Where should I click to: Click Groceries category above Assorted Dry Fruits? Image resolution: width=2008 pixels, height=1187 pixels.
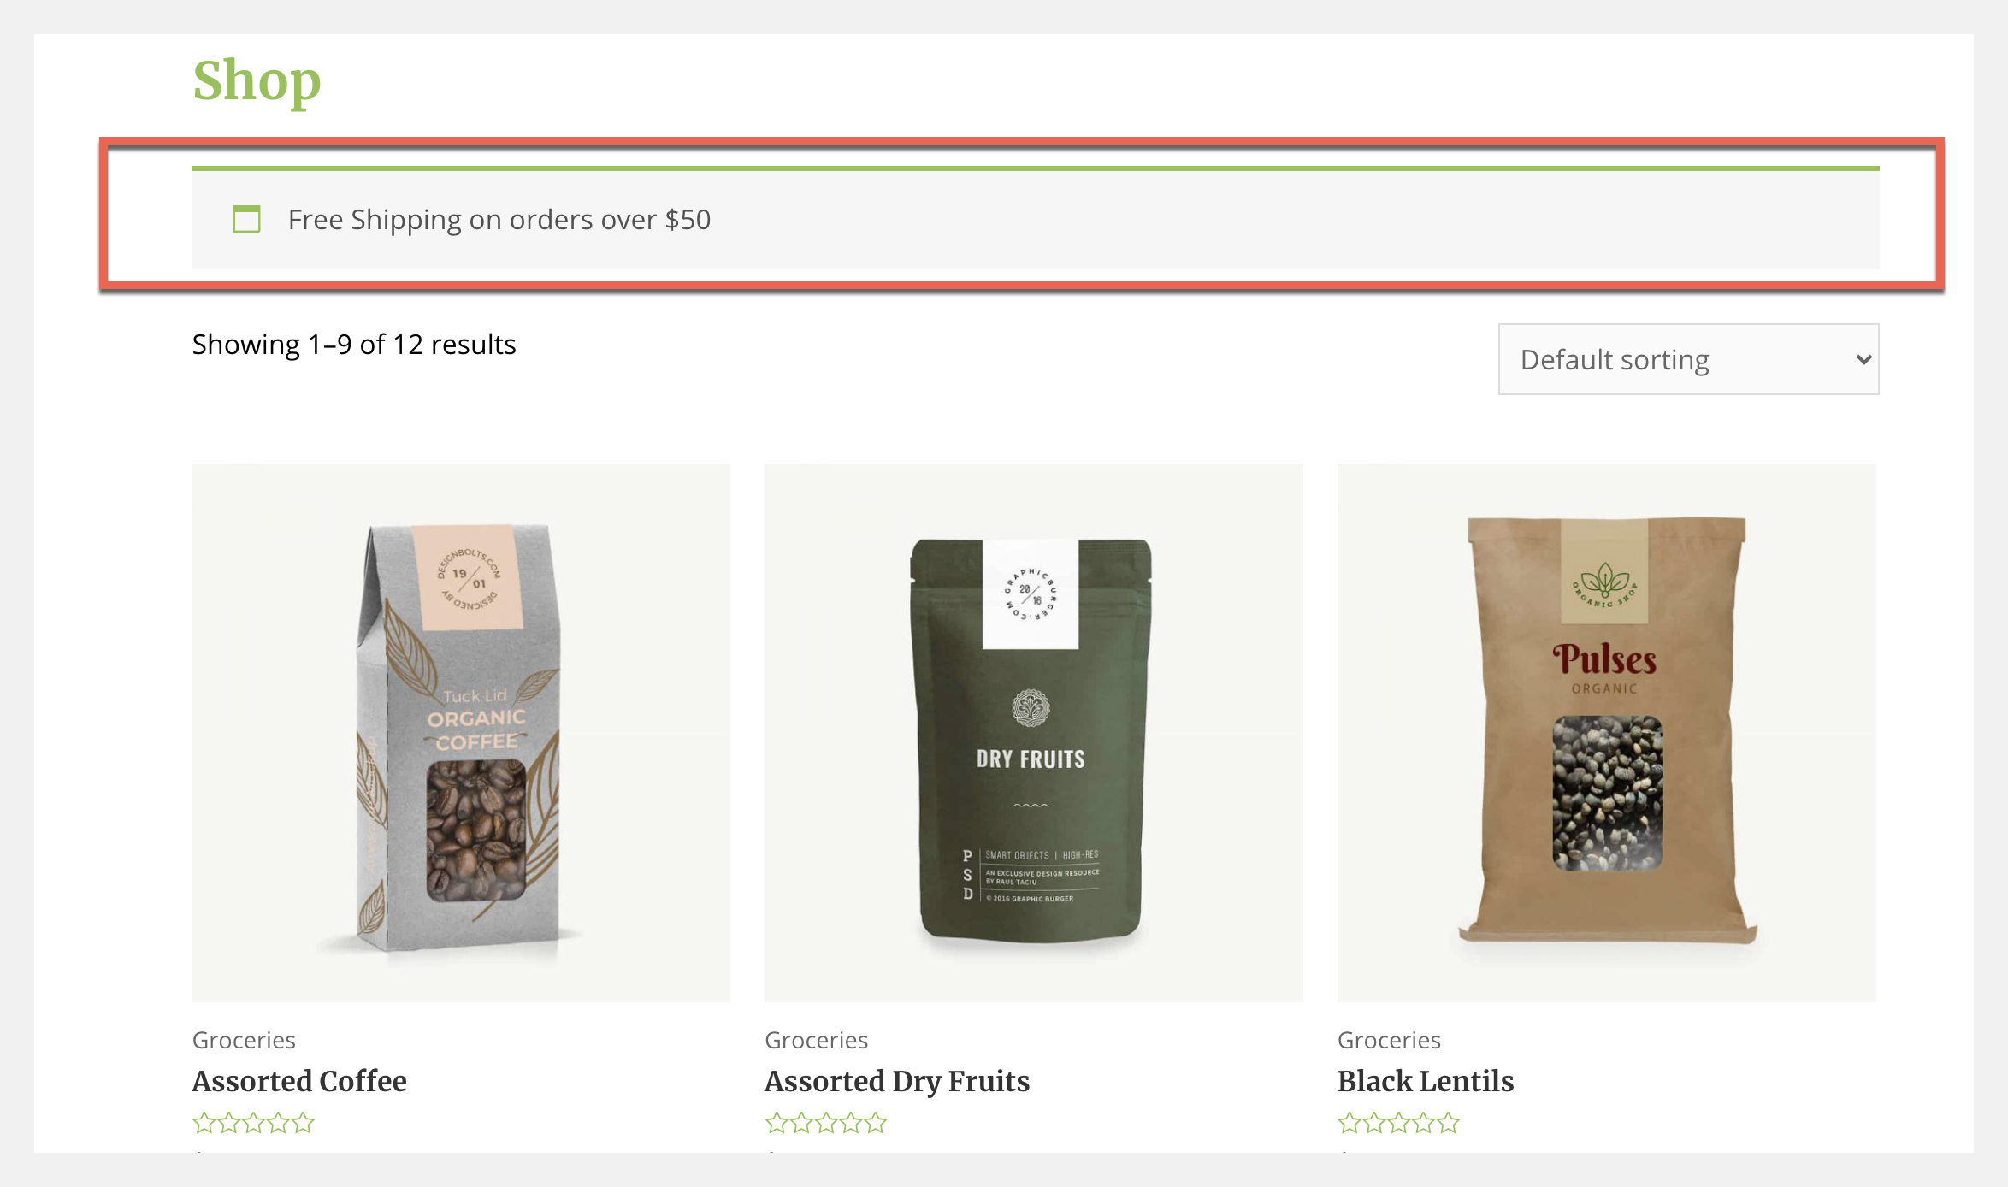[x=816, y=1040]
